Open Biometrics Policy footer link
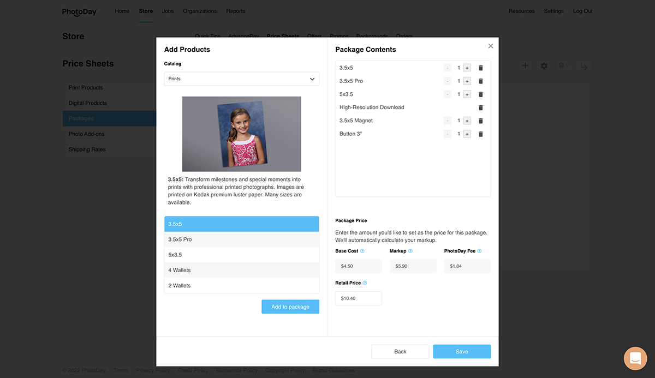The height and width of the screenshot is (378, 655). pyautogui.click(x=237, y=370)
